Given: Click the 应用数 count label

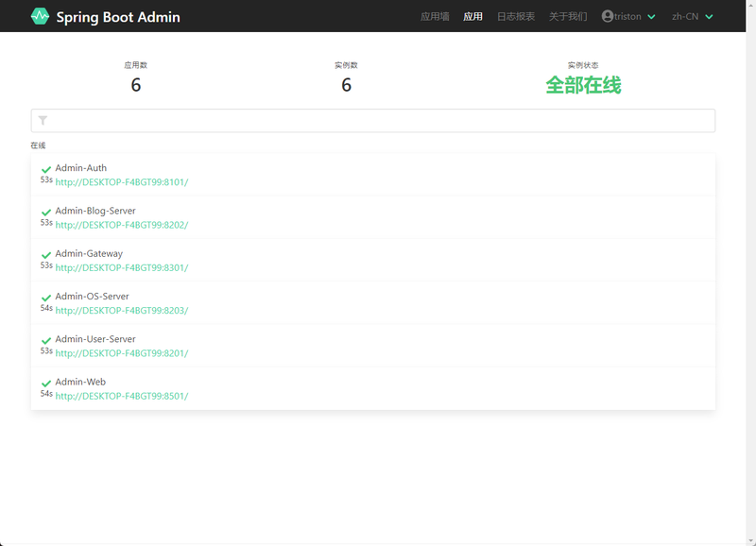Looking at the screenshot, I should (x=135, y=65).
